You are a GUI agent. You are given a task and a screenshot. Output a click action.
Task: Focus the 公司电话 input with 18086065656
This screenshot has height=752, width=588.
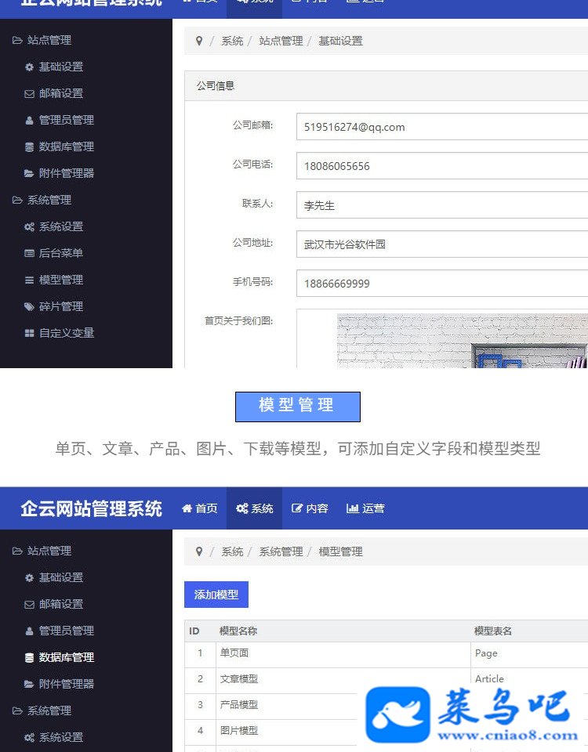tap(442, 166)
